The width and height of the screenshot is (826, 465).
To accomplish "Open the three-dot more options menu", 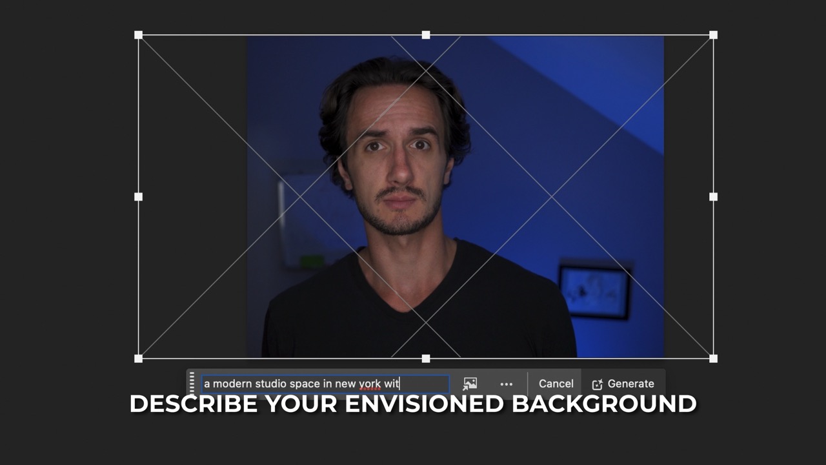I will point(507,384).
